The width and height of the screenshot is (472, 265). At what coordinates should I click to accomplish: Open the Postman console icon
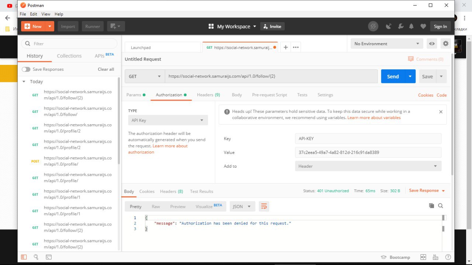click(48, 257)
